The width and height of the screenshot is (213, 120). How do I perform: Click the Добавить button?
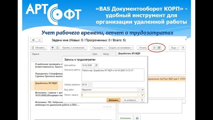[x=113, y=100]
